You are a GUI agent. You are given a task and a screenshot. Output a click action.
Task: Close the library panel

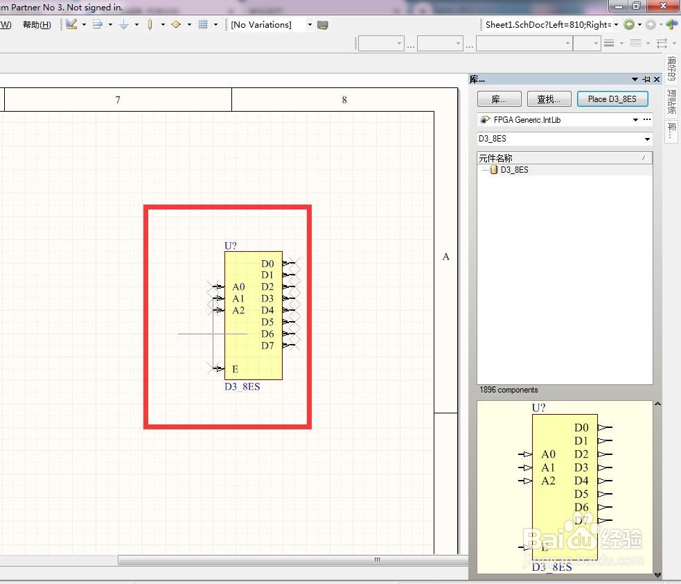[x=657, y=79]
